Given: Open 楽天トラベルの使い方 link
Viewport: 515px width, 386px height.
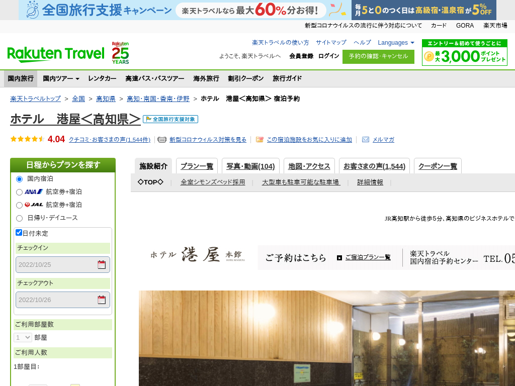Looking at the screenshot, I should click(x=281, y=43).
